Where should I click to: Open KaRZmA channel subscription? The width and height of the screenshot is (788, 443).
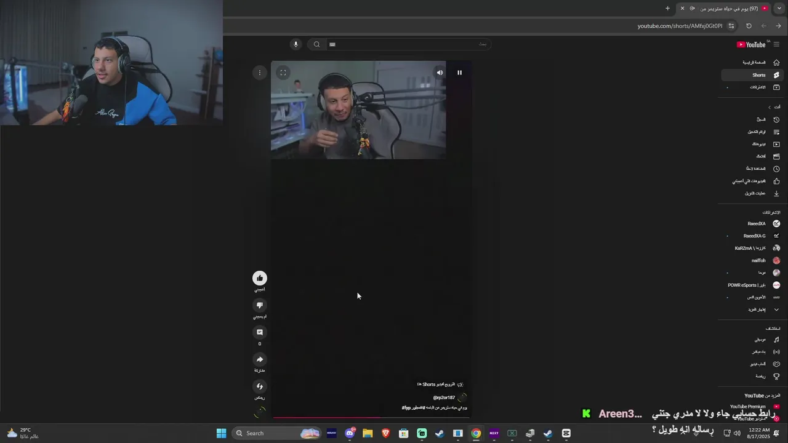(754, 248)
